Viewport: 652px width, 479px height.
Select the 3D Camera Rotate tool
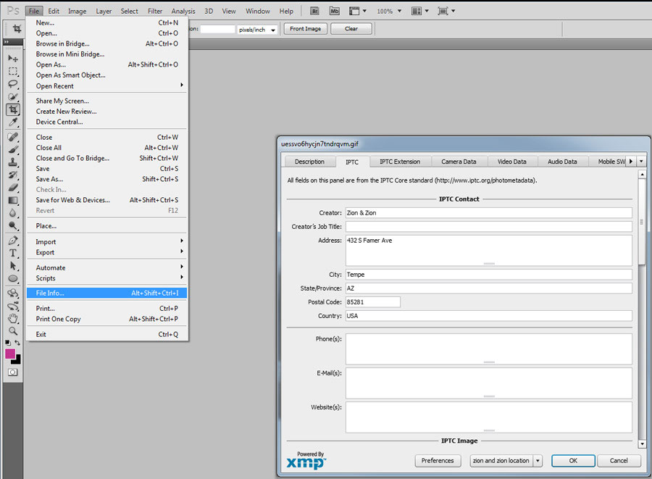(x=13, y=306)
